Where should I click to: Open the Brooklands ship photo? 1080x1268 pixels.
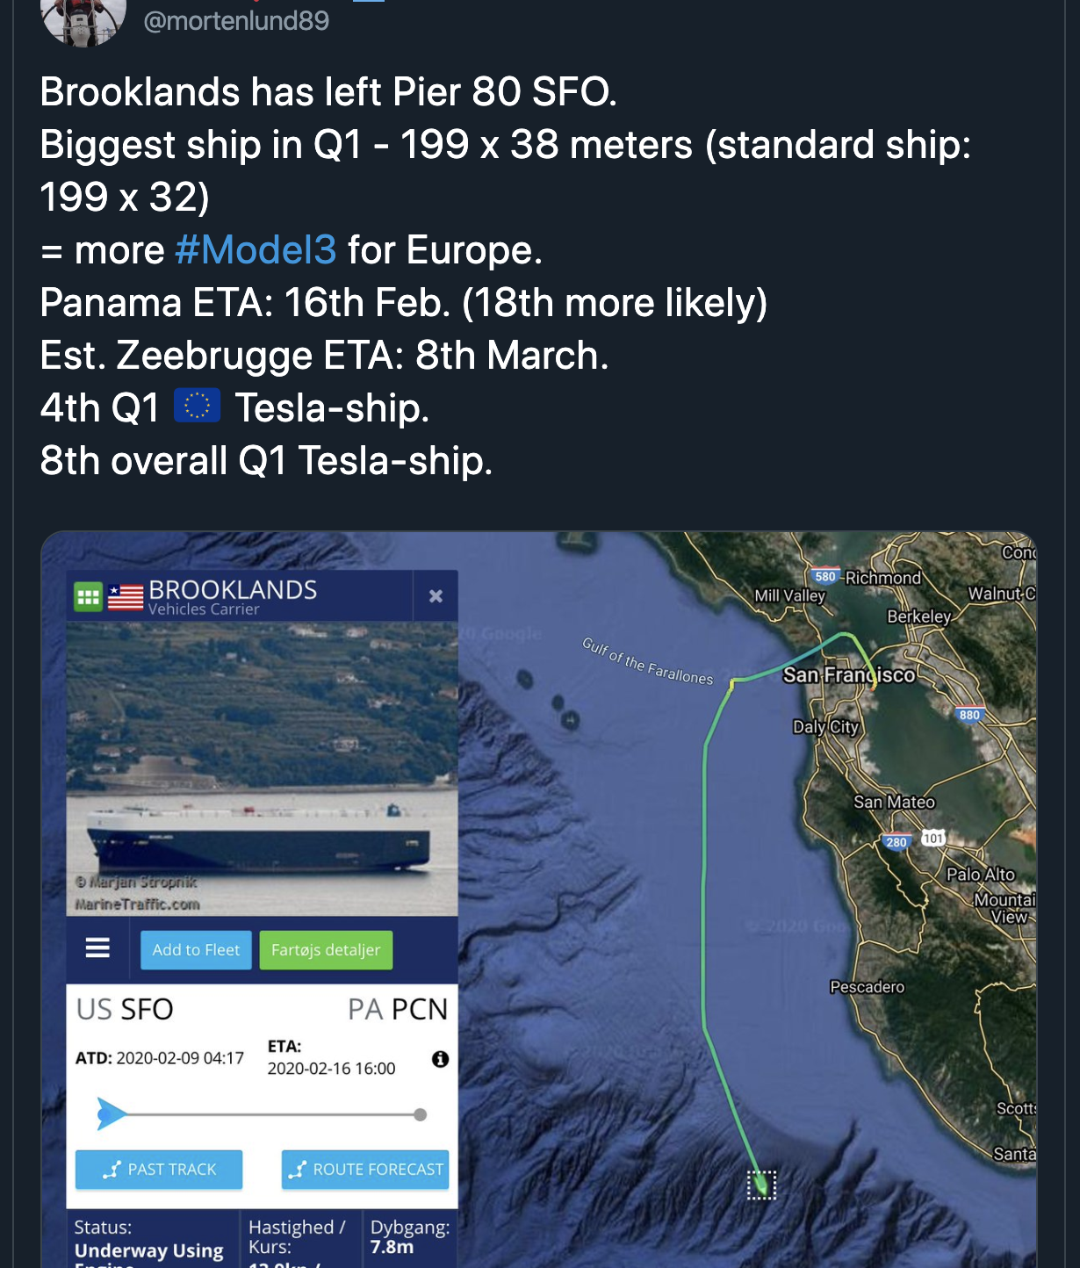(x=262, y=768)
